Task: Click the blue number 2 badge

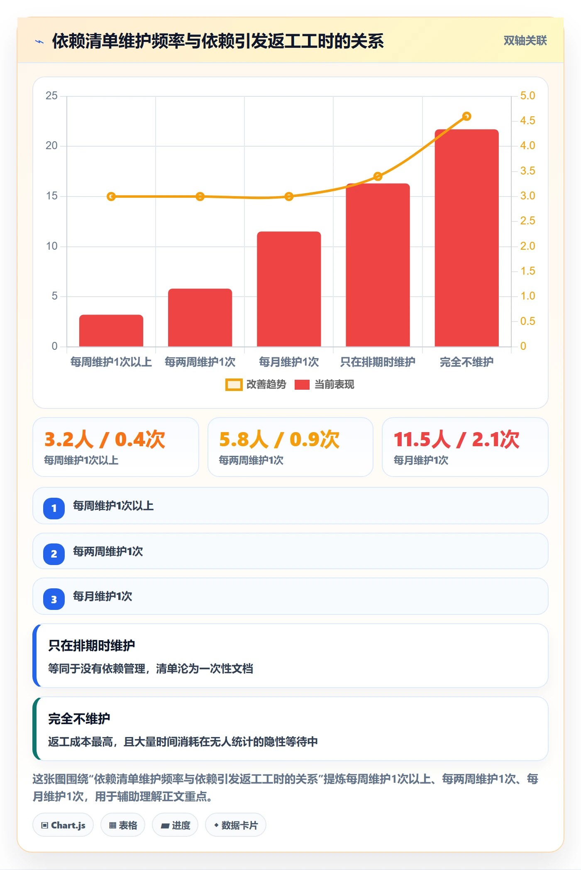Action: click(54, 554)
